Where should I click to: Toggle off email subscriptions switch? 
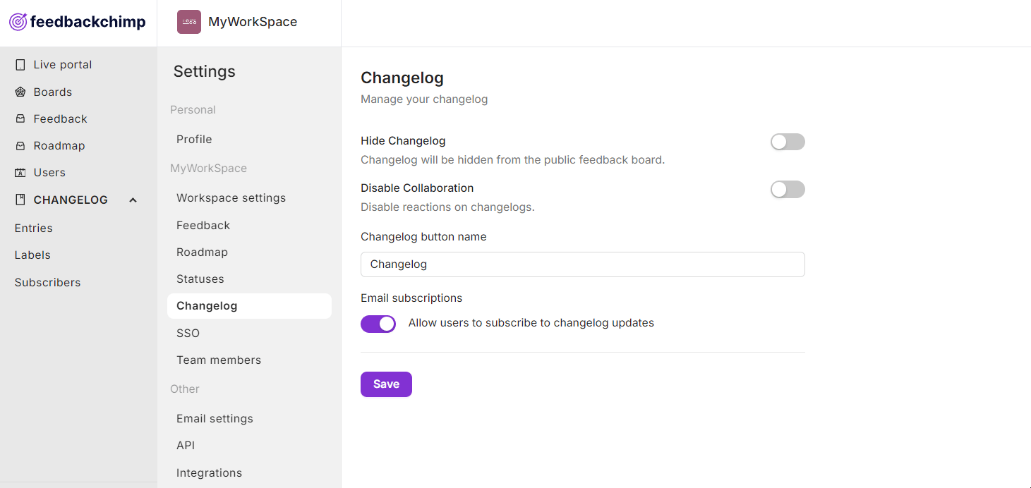coord(378,324)
